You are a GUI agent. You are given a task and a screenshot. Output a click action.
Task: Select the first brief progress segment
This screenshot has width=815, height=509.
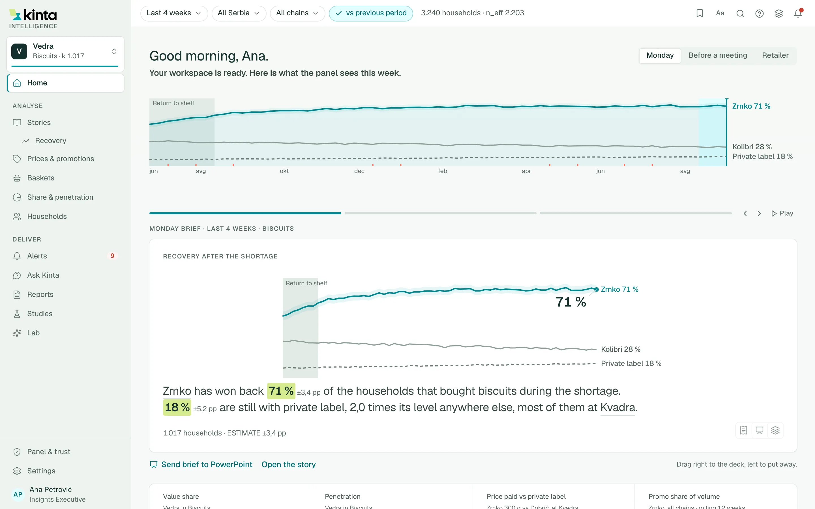click(245, 213)
